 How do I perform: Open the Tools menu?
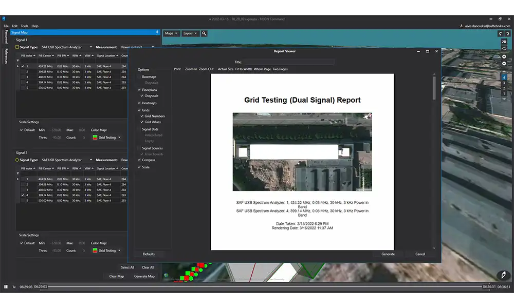pos(25,26)
